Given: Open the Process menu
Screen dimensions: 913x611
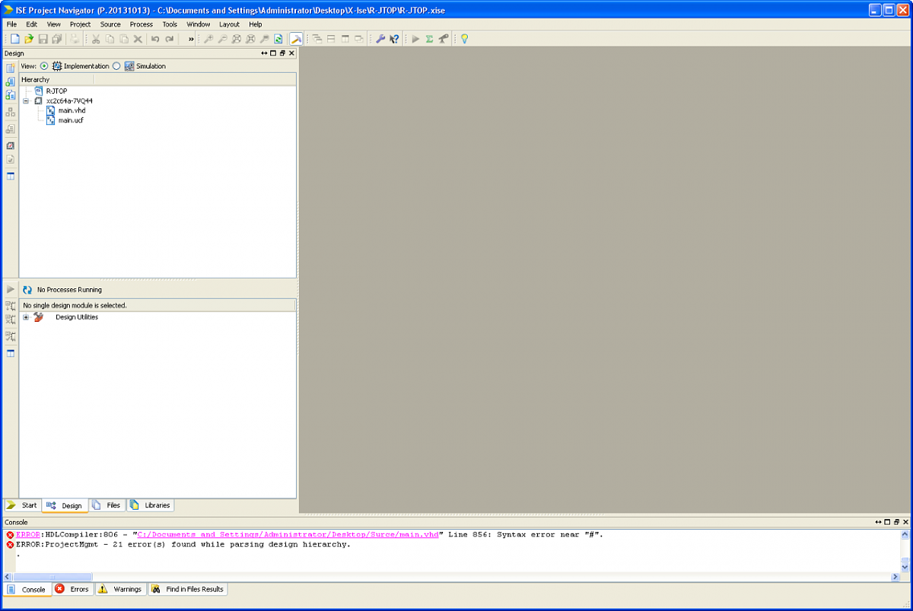Looking at the screenshot, I should click(141, 24).
